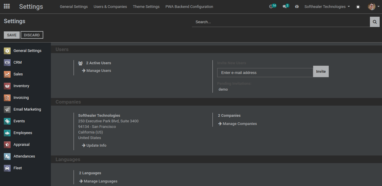Select the Appraisal star icon in sidebar
382x186 pixels.
coord(7,145)
